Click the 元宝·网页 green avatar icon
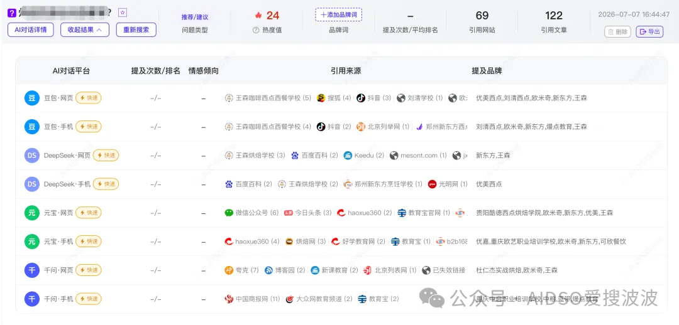The width and height of the screenshot is (679, 325). [x=31, y=213]
